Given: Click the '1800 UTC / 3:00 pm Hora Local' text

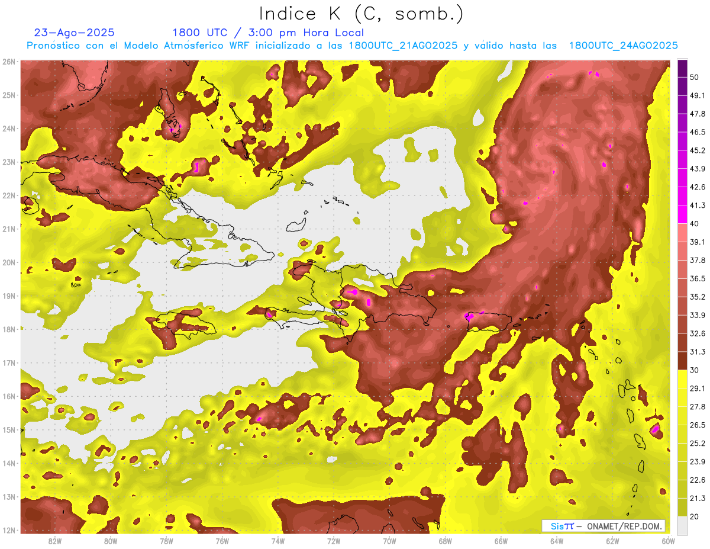Looking at the screenshot, I should (x=268, y=33).
